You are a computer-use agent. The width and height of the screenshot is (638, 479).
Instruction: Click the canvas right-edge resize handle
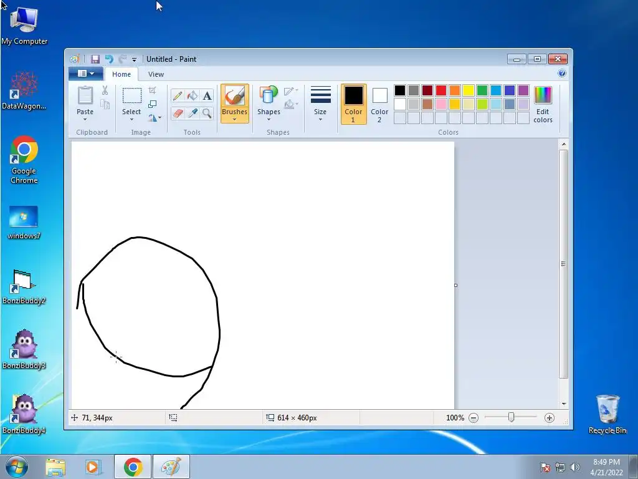coord(455,285)
